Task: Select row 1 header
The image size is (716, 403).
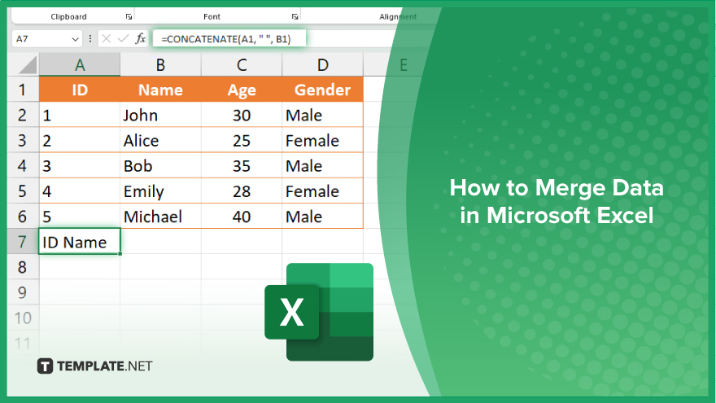Action: click(23, 90)
